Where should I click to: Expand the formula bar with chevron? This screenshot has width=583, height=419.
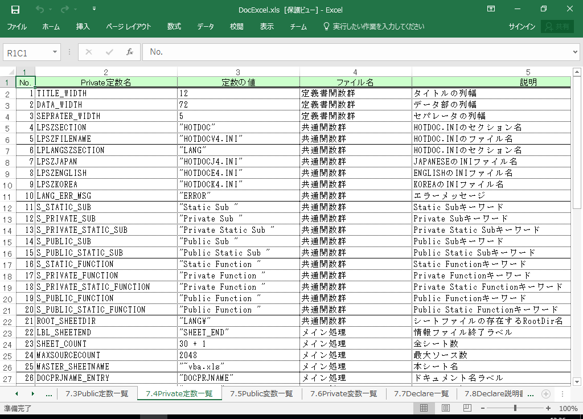575,52
